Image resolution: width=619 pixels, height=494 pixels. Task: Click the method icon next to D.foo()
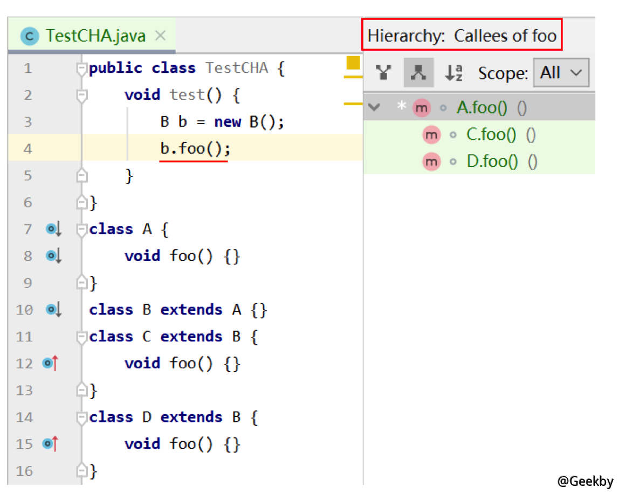click(x=430, y=161)
